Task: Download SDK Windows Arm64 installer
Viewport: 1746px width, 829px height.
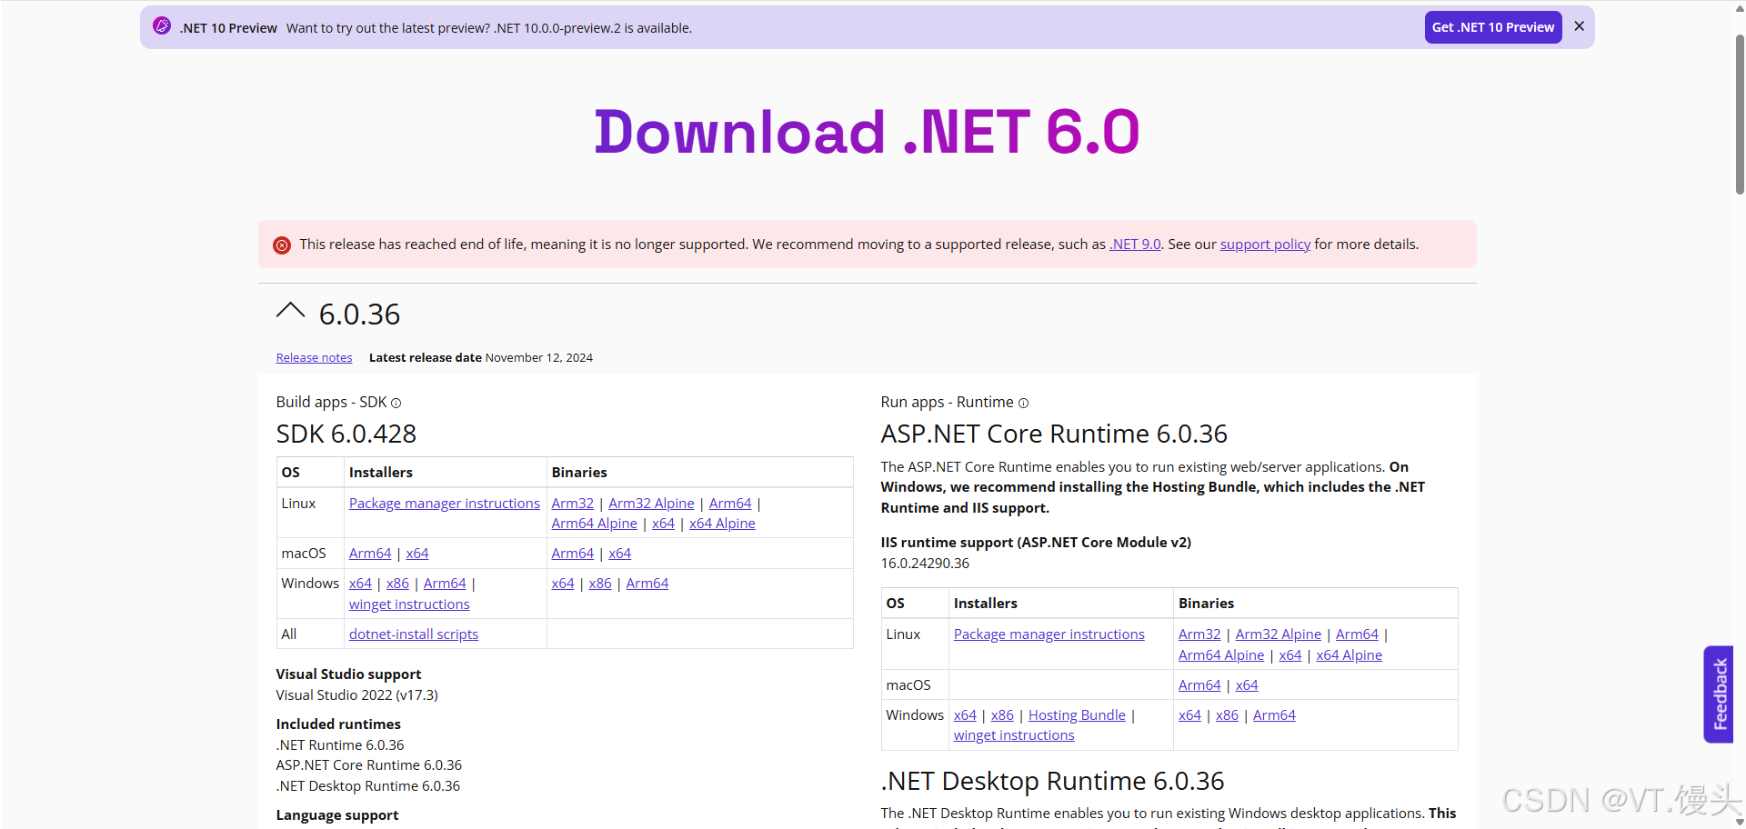Action: [x=445, y=583]
